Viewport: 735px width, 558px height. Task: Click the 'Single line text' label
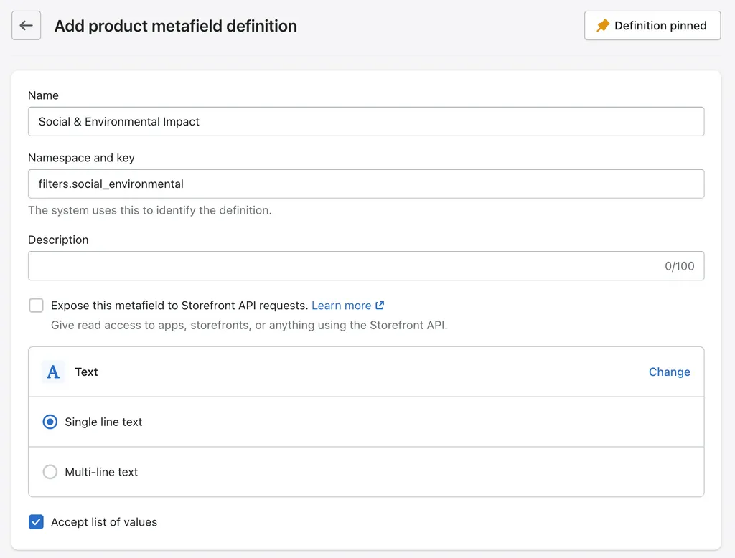103,422
